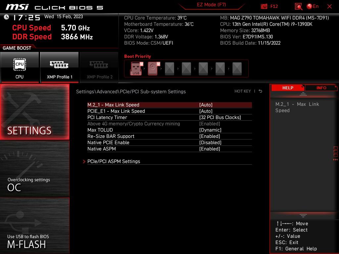Click the back arrow next to HOT KEY
Image resolution: width=339 pixels, height=254 pixels.
pos(261,91)
